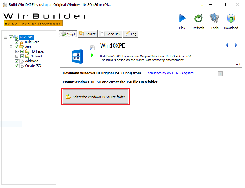Screen dimensions: 245x188
Task: Maximize the WinBuilder window
Action: (x=224, y=4)
